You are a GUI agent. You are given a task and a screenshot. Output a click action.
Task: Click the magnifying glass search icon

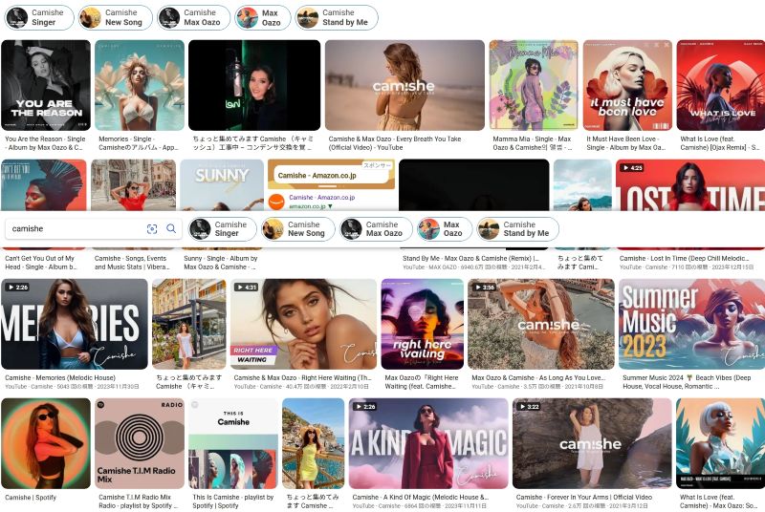(171, 229)
